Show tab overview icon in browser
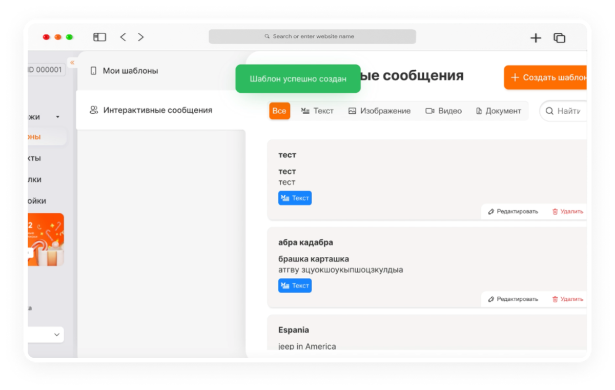The width and height of the screenshot is (615, 390). pyautogui.click(x=559, y=37)
